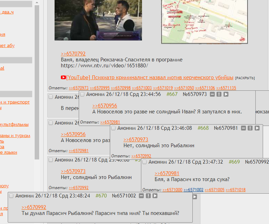Open reply link >>6571018 under post #669

pyautogui.click(x=236, y=190)
